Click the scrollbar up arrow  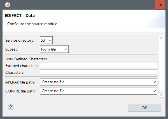[x=161, y=37]
